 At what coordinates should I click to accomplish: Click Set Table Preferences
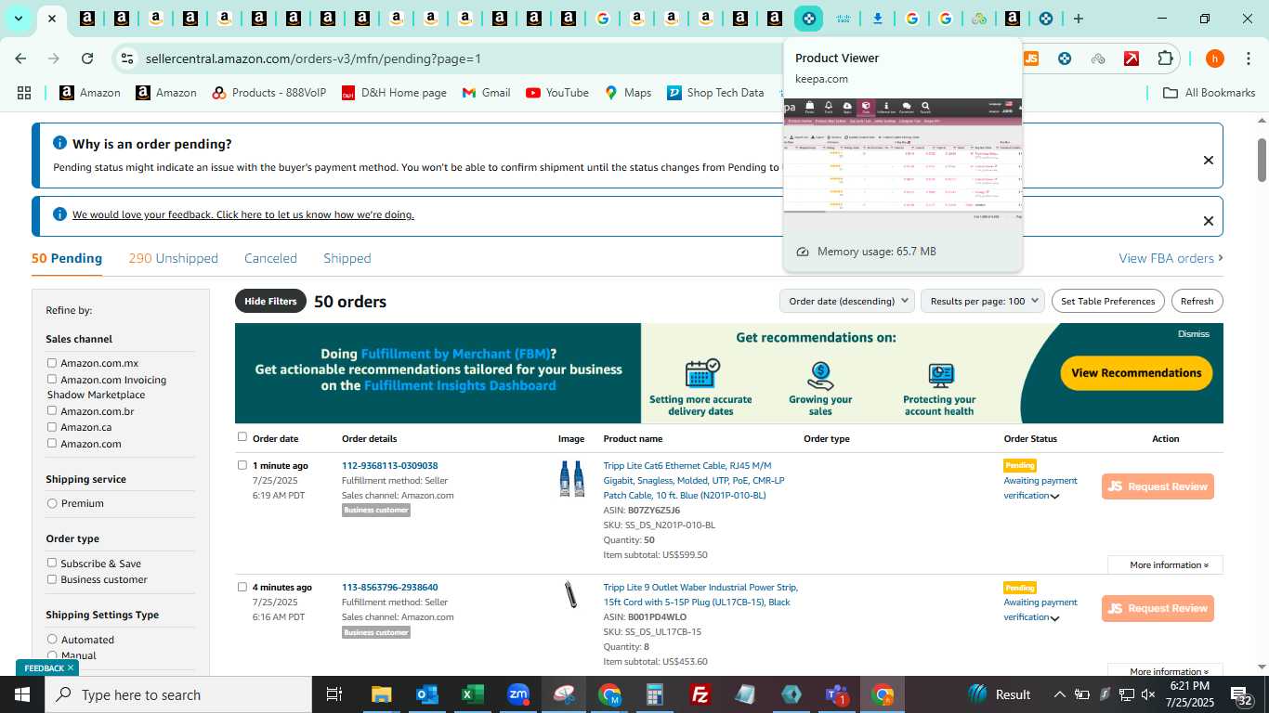point(1108,301)
